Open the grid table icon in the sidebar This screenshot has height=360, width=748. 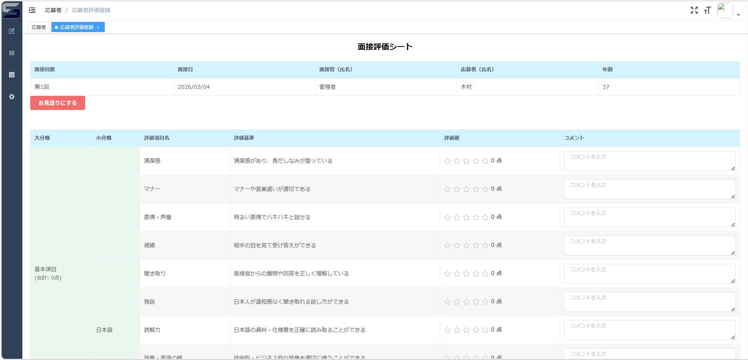[12, 75]
